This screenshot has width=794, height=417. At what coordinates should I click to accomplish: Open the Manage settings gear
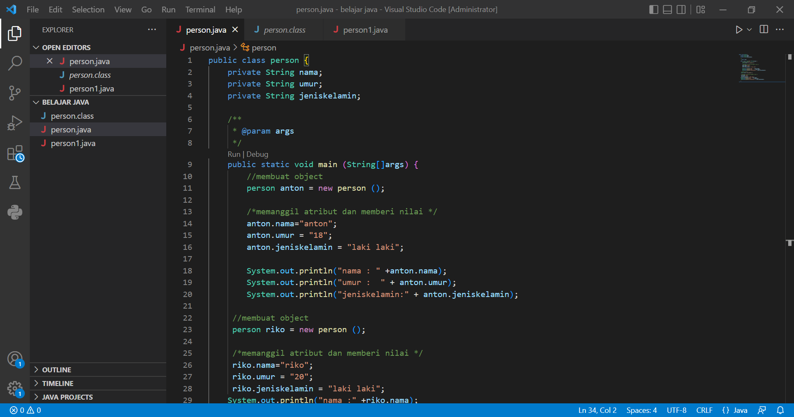pos(15,389)
